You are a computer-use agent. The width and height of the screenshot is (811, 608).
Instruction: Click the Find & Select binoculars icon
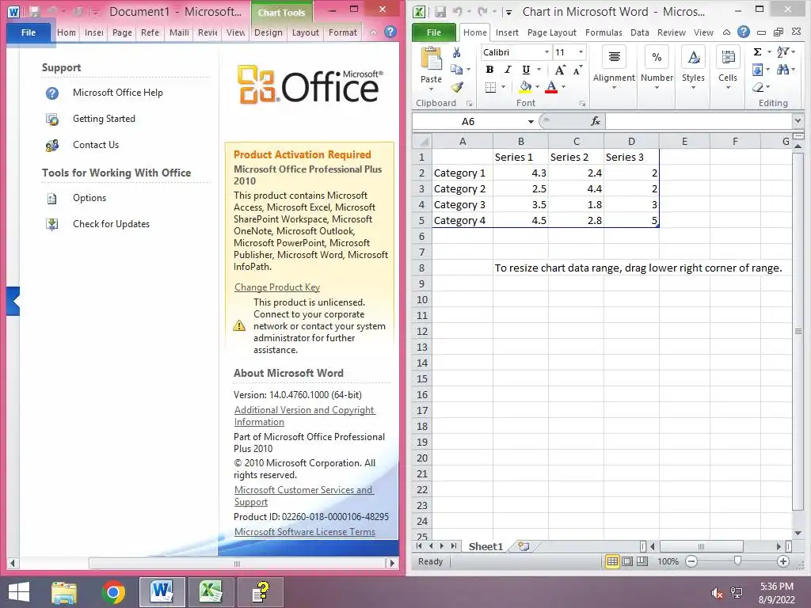click(x=782, y=70)
